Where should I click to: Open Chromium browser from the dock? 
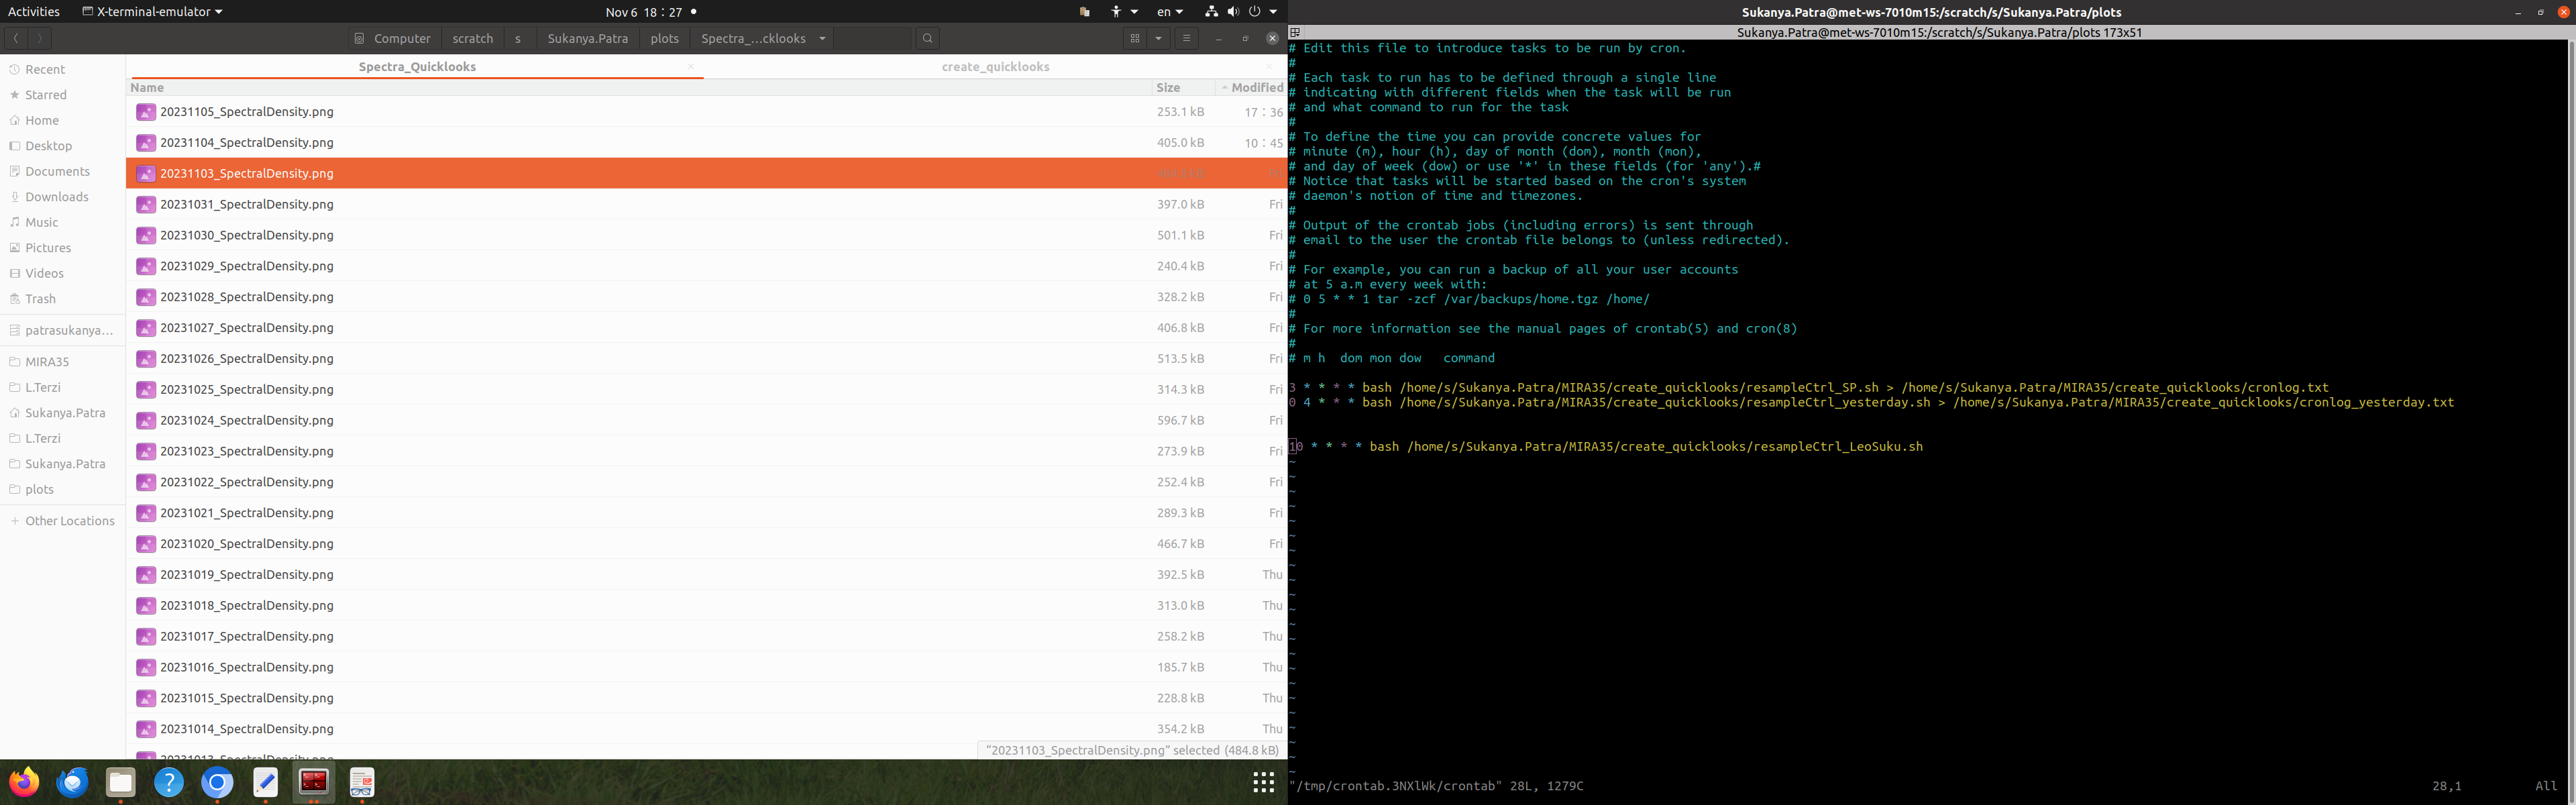click(217, 782)
